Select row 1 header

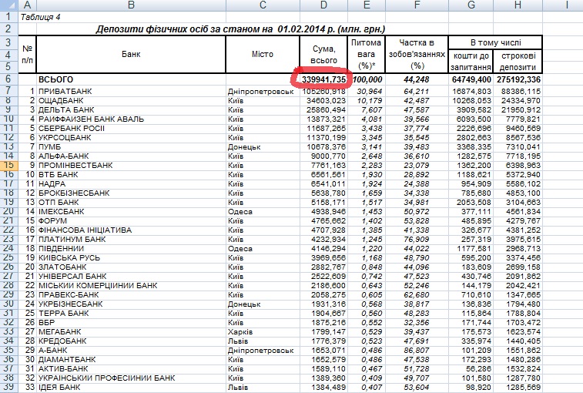tap(9, 17)
